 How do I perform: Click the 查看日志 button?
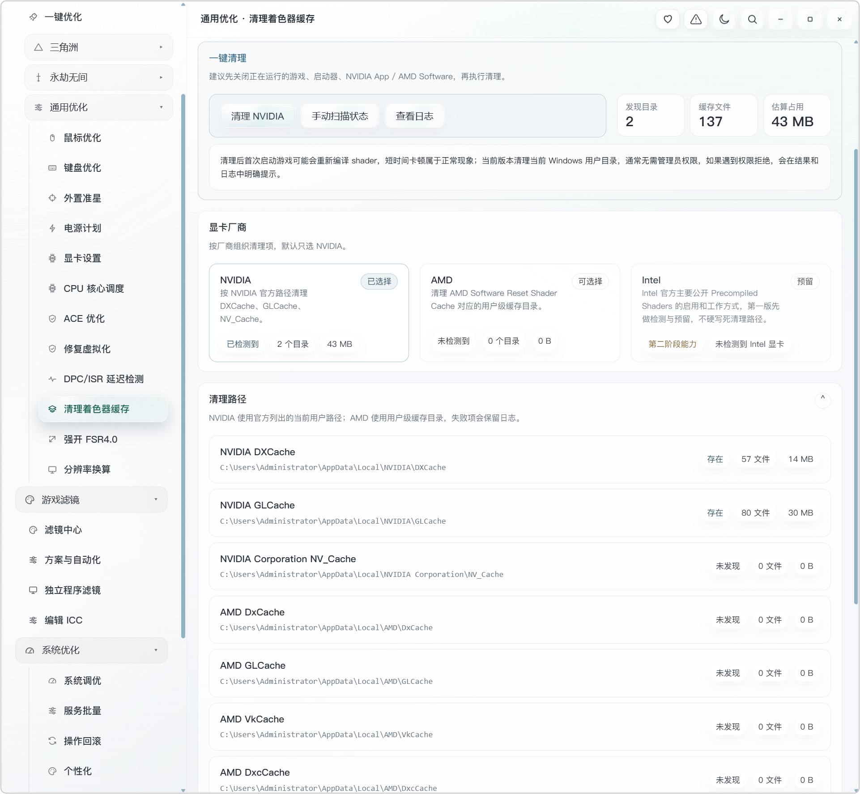[x=415, y=116]
